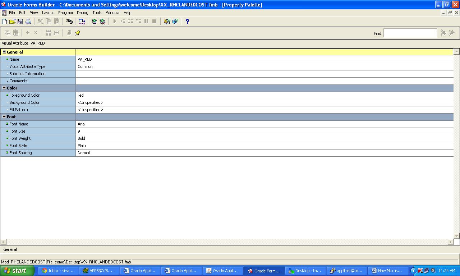This screenshot has width=460, height=276.
Task: Click Copy Properties icon in palette toolbar
Action: pos(8,33)
